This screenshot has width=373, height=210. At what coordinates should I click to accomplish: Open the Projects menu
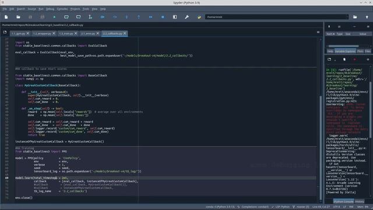coord(75,9)
